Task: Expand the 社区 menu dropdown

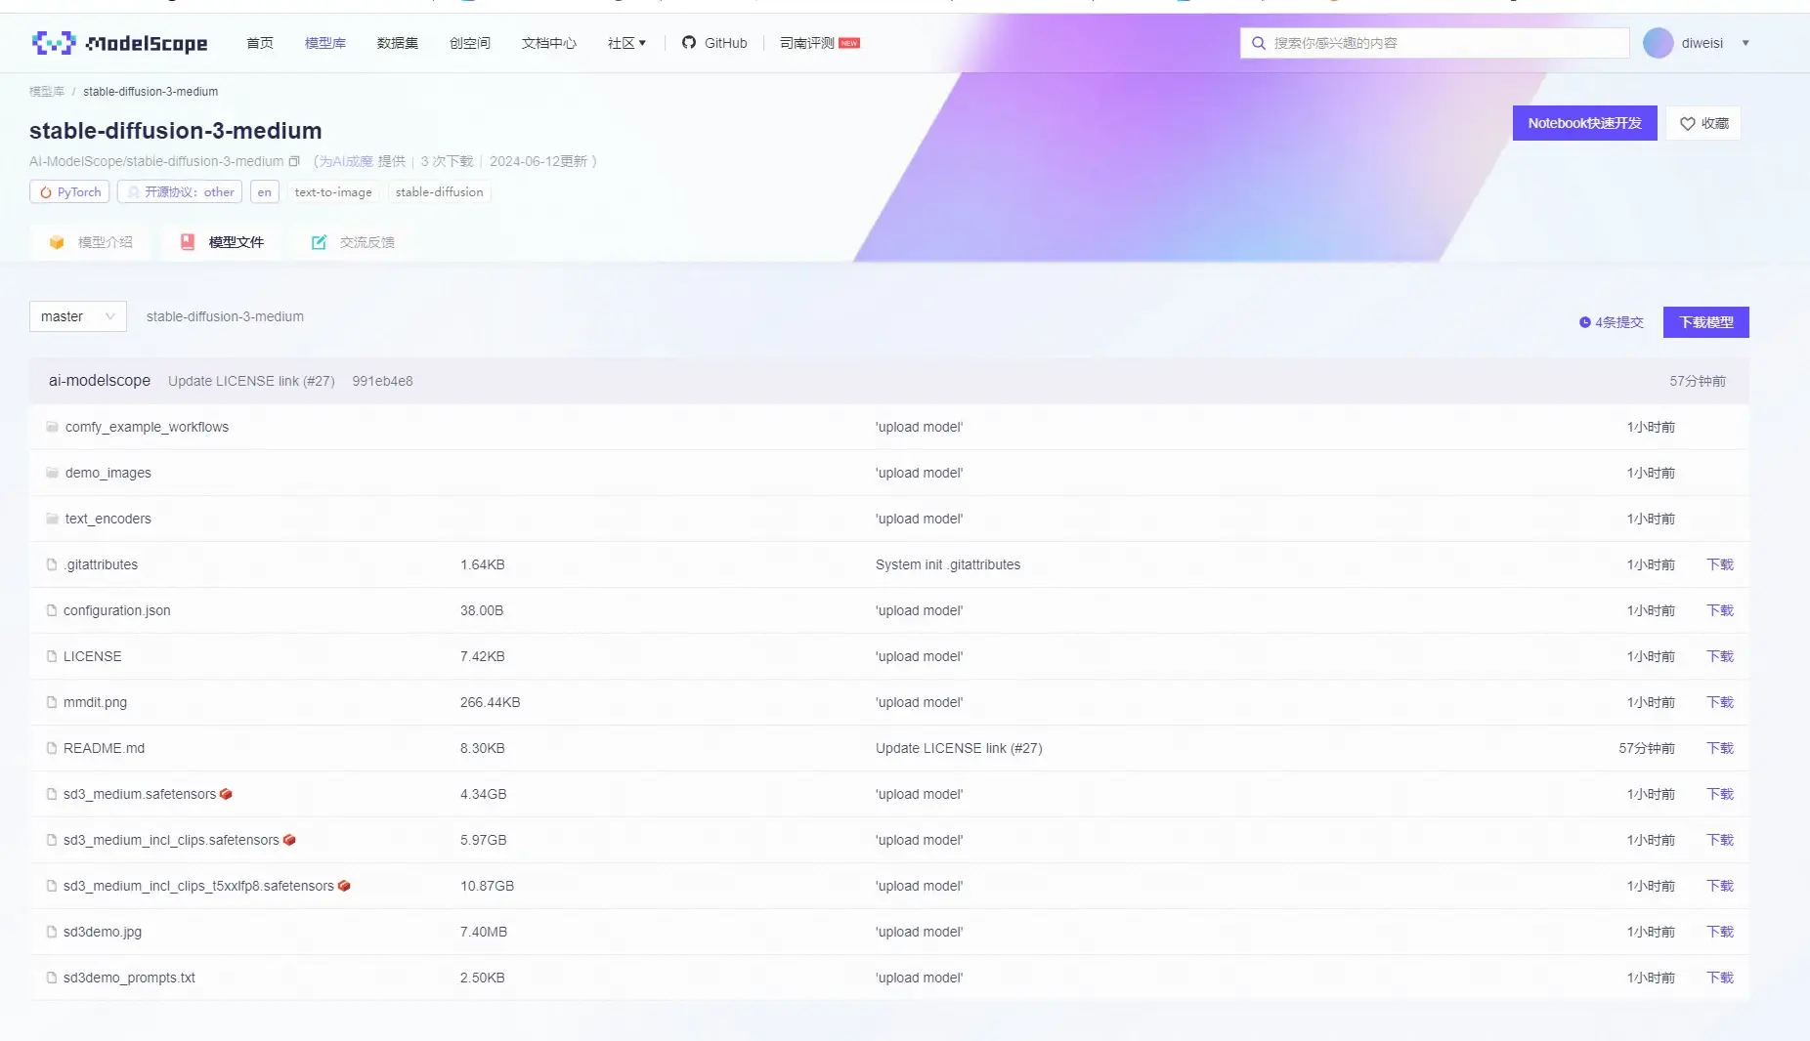Action: coord(626,43)
